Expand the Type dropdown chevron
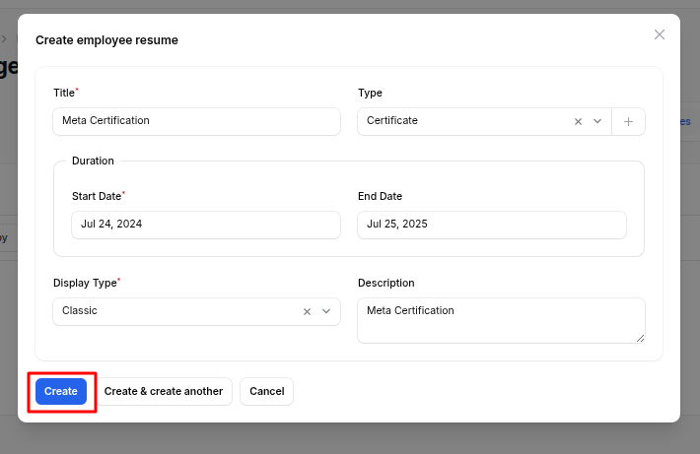Image resolution: width=700 pixels, height=454 pixels. 597,121
